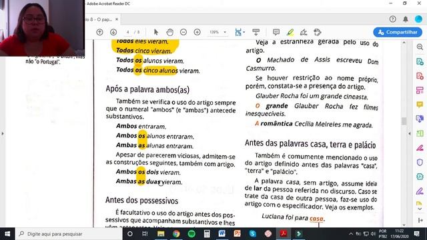The height and width of the screenshot is (240, 427).
Task: Zoom in with the plus button
Action: [197, 32]
